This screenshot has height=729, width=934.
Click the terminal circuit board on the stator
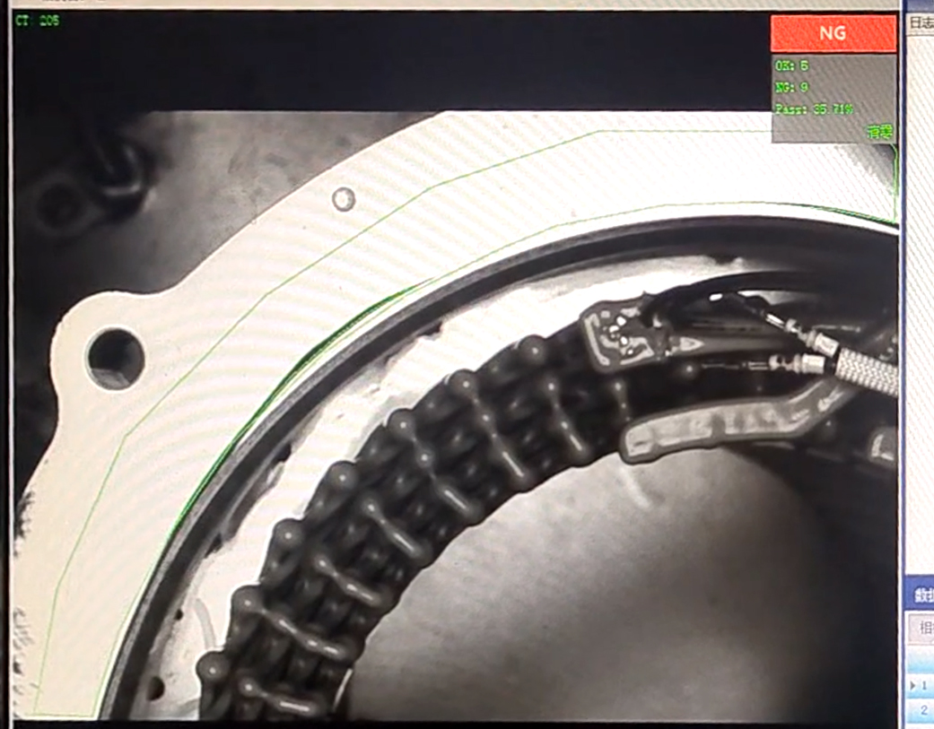[621, 338]
